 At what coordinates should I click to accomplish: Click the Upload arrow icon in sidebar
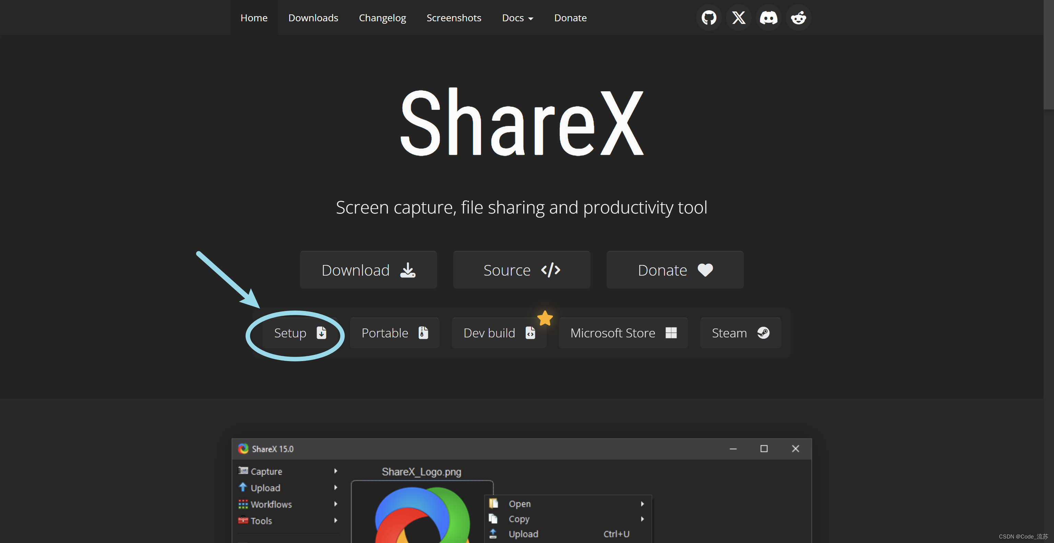click(243, 487)
